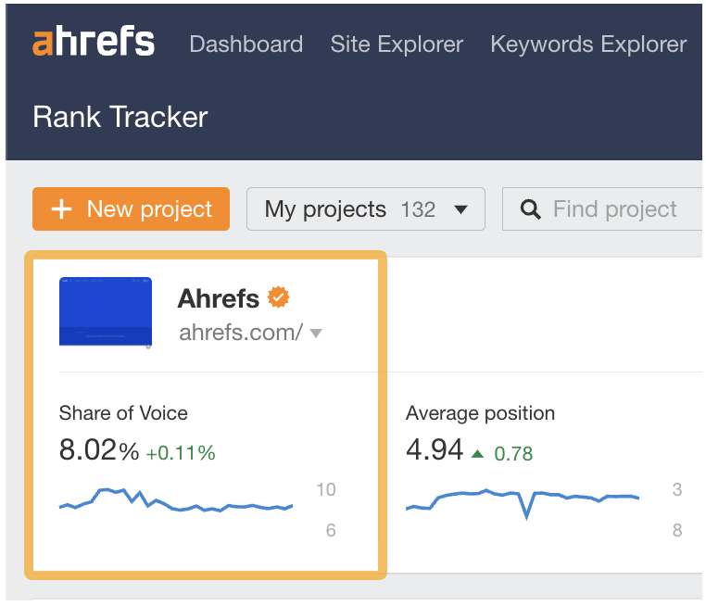Image resolution: width=706 pixels, height=606 pixels.
Task: Click the Ahrefs logo
Action: [x=94, y=43]
